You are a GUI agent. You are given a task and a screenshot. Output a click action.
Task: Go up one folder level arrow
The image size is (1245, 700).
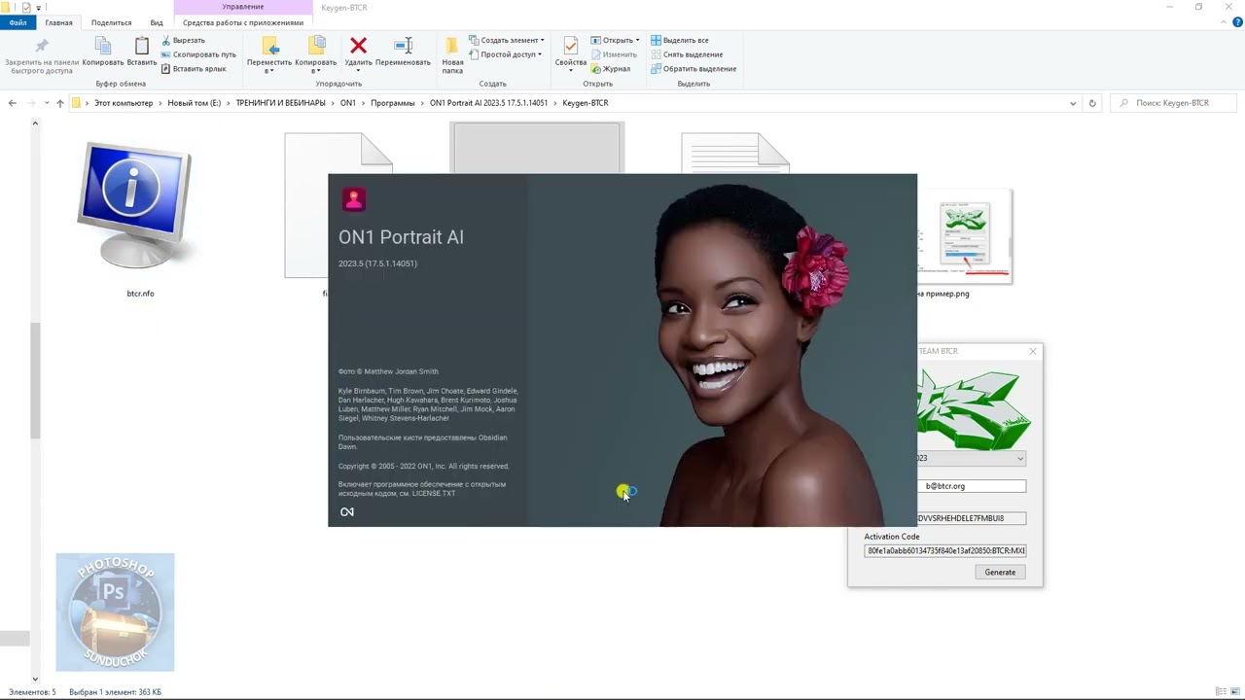pyautogui.click(x=60, y=103)
